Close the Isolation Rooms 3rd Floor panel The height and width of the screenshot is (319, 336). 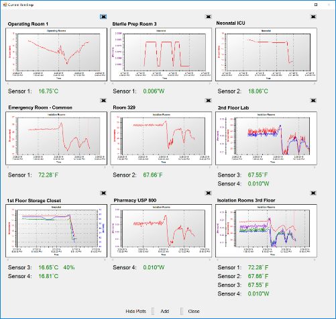[x=313, y=193]
